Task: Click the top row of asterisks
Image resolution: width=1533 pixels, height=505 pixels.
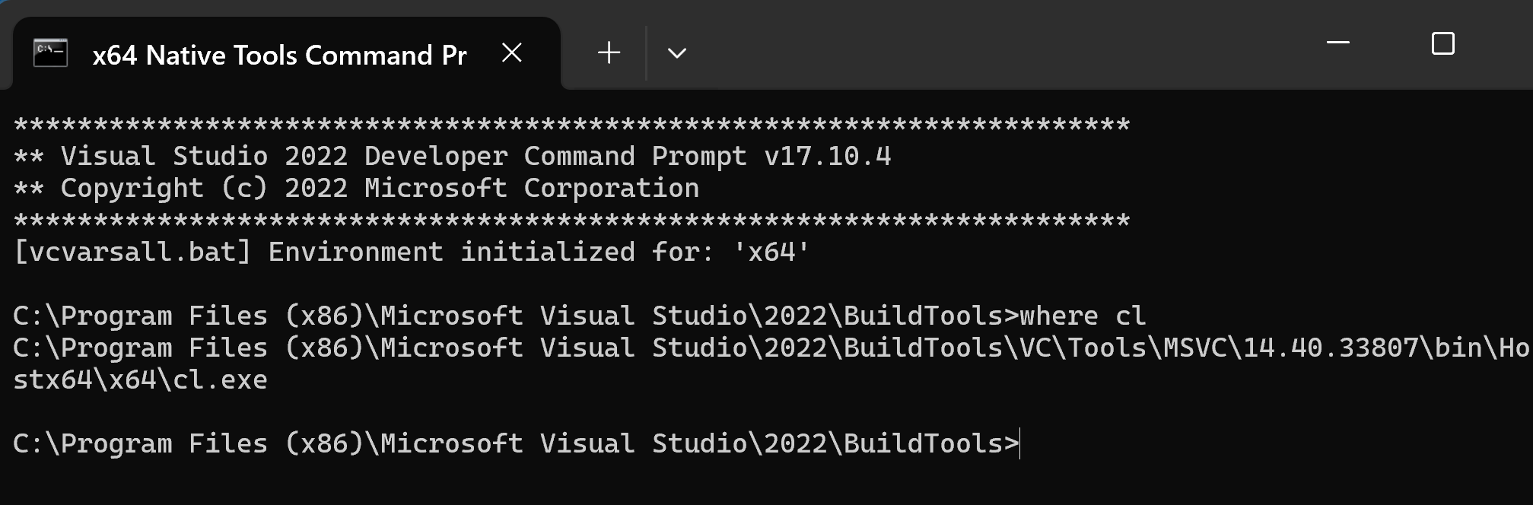Action: (571, 124)
